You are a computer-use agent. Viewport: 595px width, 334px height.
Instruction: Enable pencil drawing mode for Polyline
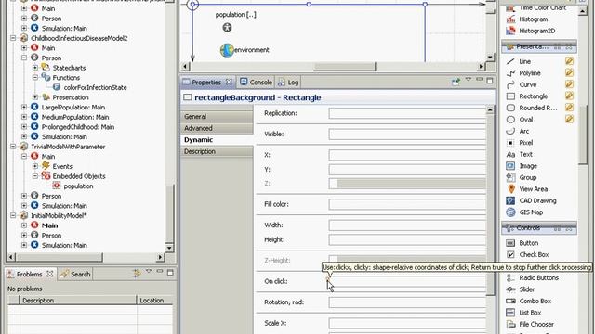[569, 72]
